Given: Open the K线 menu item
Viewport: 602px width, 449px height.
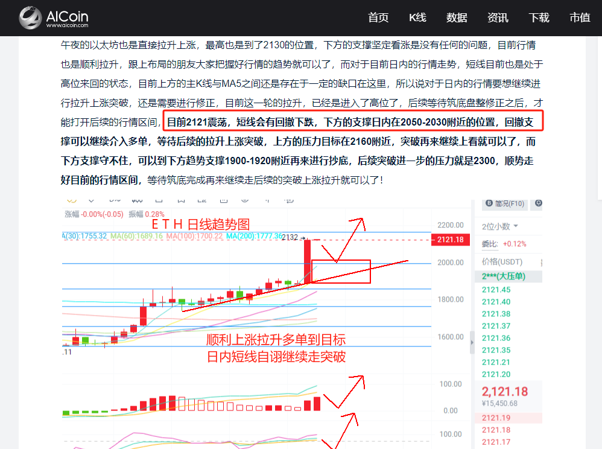Looking at the screenshot, I should [417, 18].
